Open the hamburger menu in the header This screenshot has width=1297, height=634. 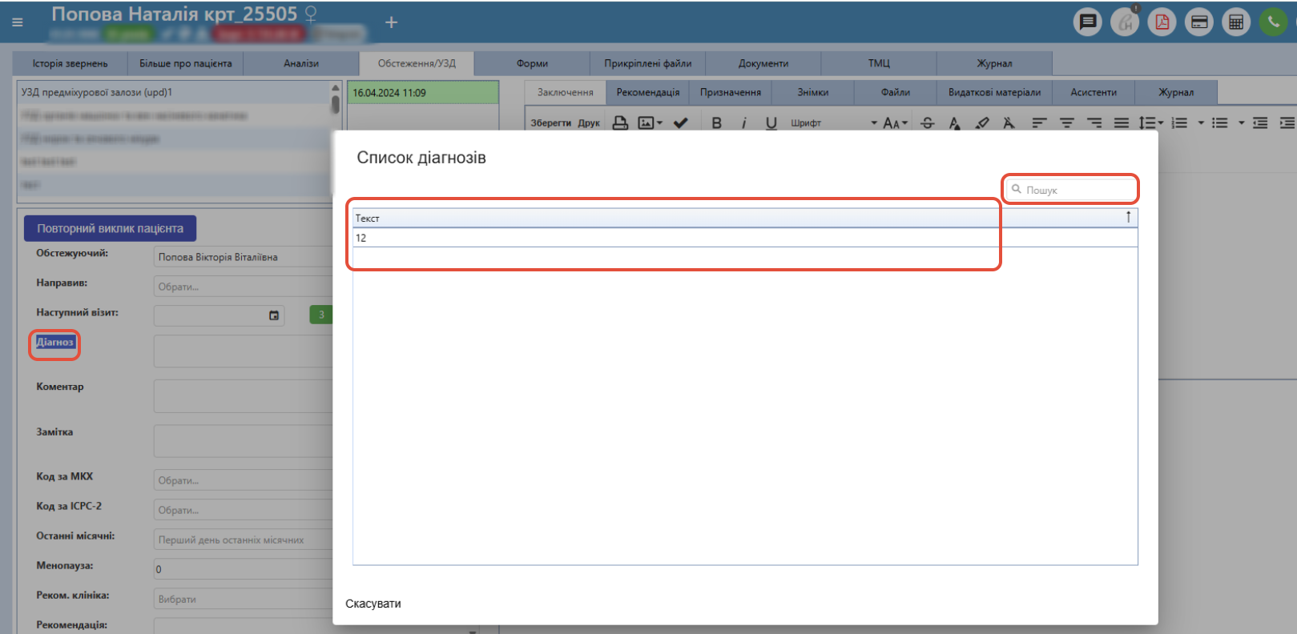pyautogui.click(x=18, y=22)
